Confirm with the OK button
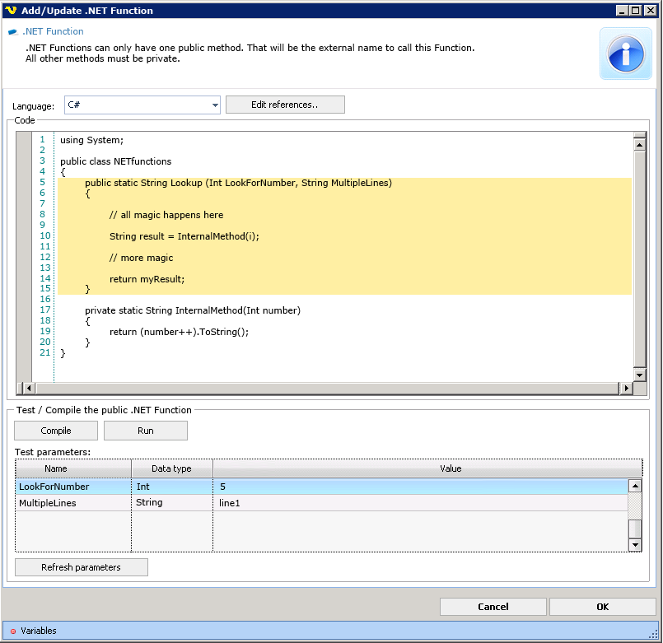 coord(602,607)
